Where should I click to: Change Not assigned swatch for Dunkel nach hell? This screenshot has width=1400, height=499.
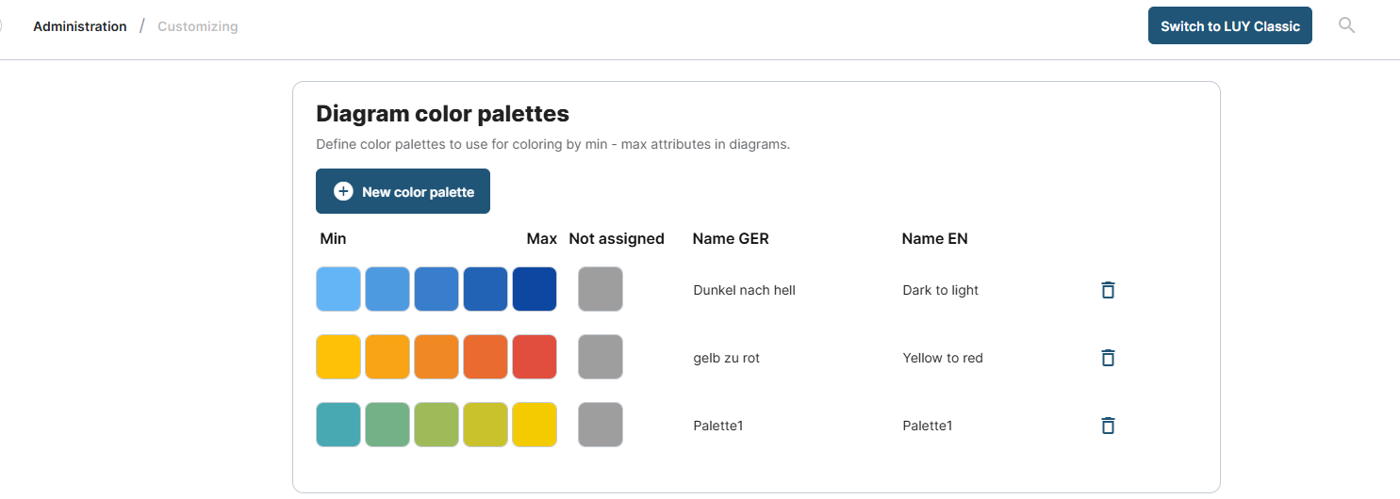tap(601, 289)
